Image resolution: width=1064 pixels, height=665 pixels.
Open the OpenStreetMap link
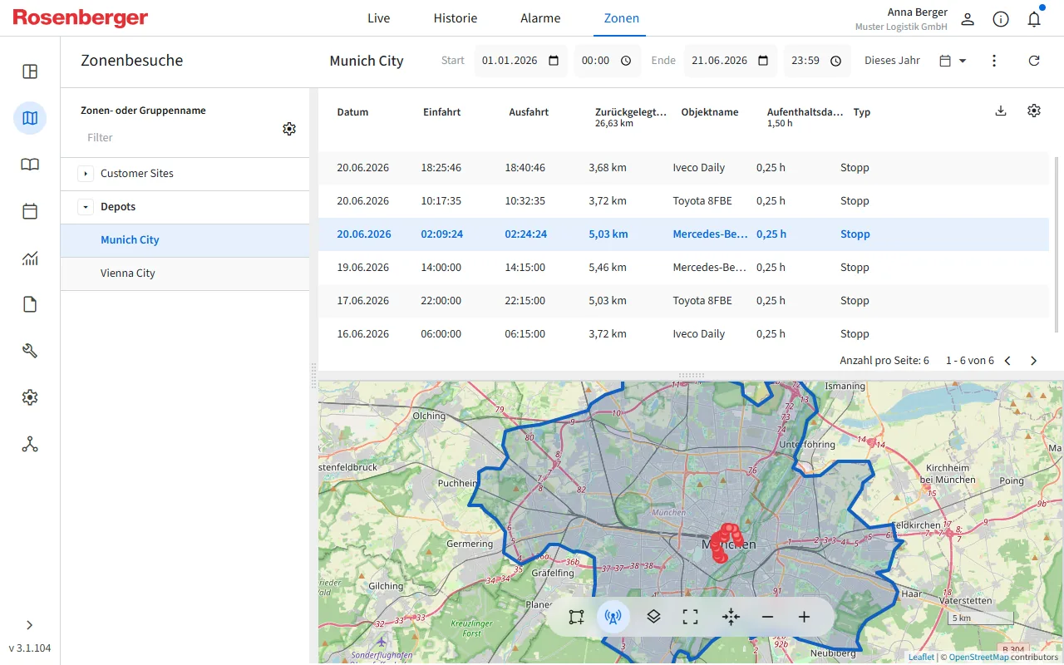coord(979,657)
